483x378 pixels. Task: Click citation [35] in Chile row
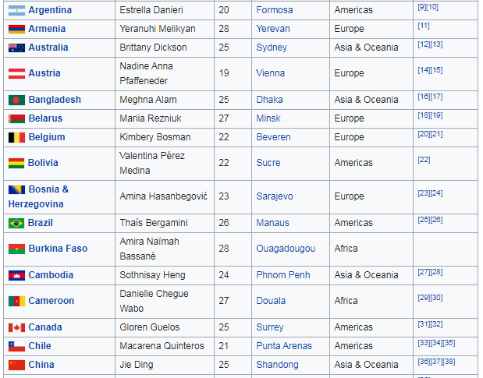pos(449,343)
